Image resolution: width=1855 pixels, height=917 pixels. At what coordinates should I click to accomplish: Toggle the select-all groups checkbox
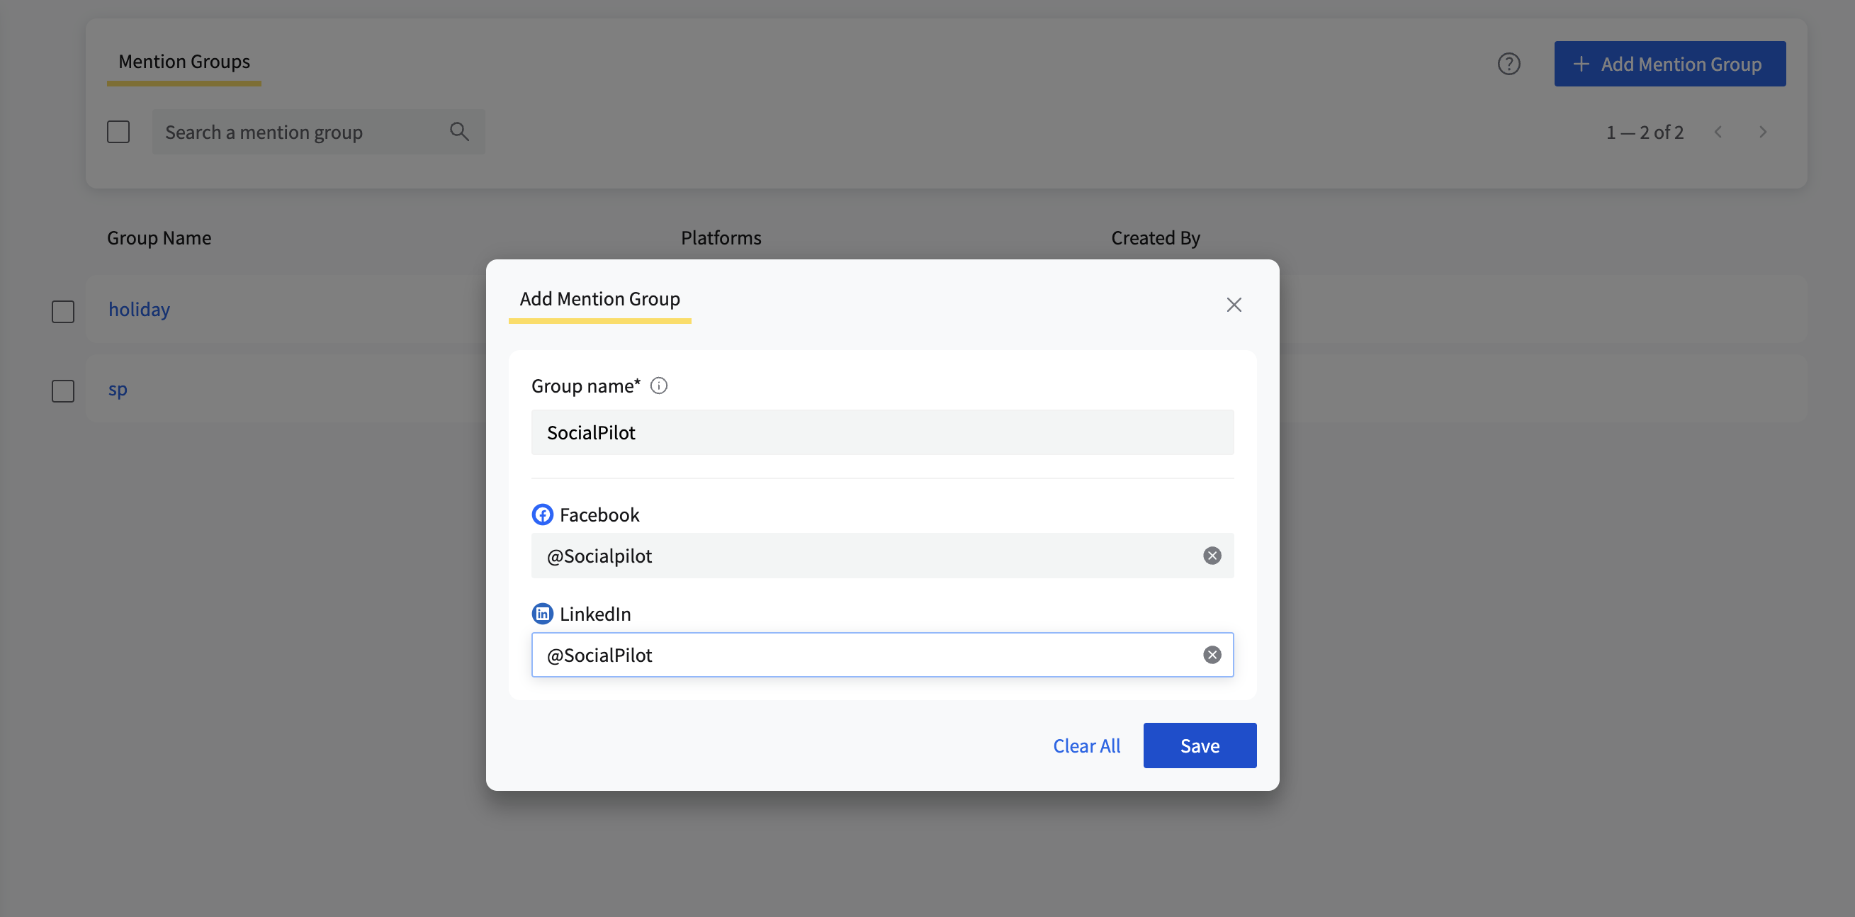(x=118, y=132)
